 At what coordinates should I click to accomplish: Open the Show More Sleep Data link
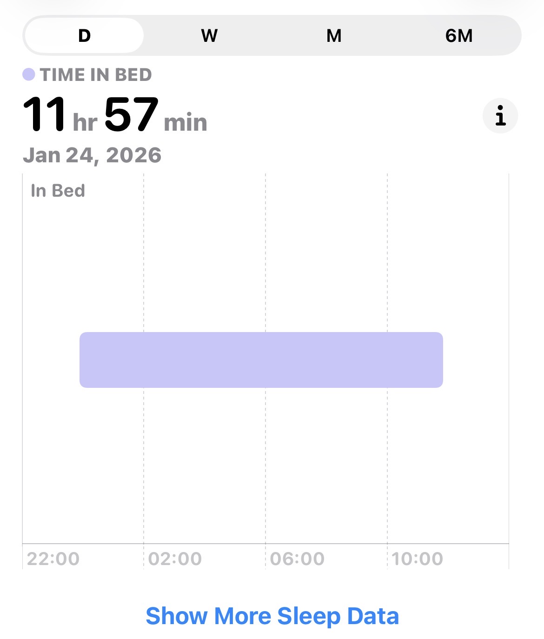(x=272, y=616)
